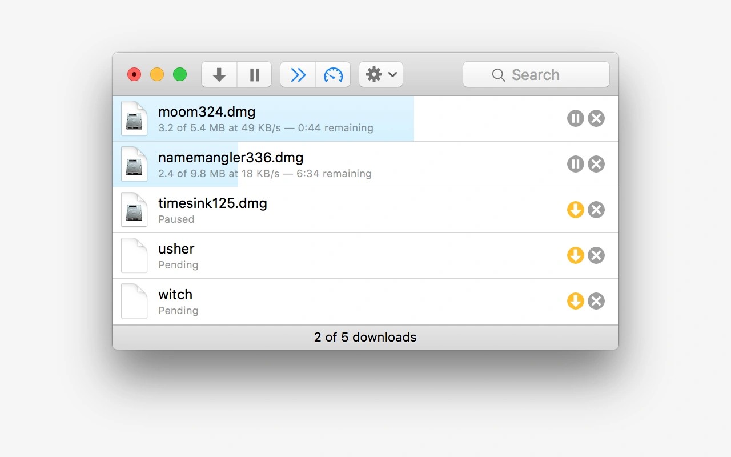Viewport: 731px width, 457px height.
Task: Cancel the moom324.dmg download
Action: 596,118
